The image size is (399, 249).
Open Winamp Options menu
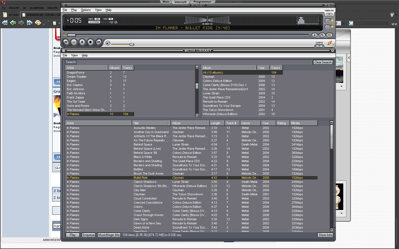[86, 10]
